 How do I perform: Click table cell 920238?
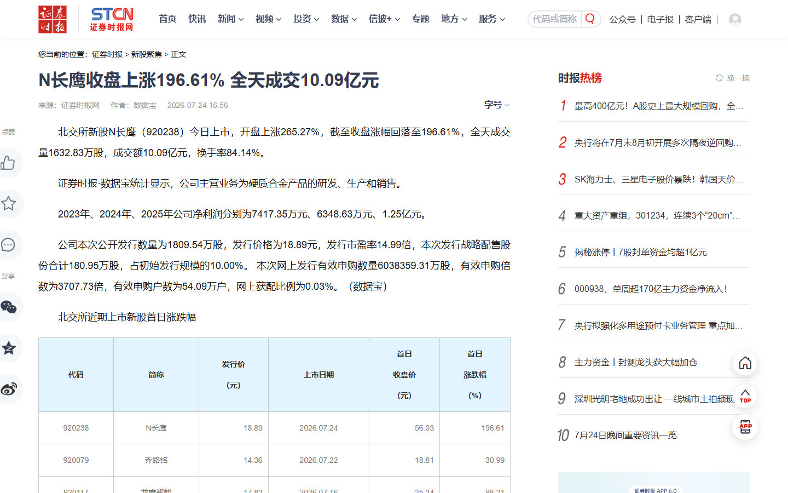(x=76, y=428)
